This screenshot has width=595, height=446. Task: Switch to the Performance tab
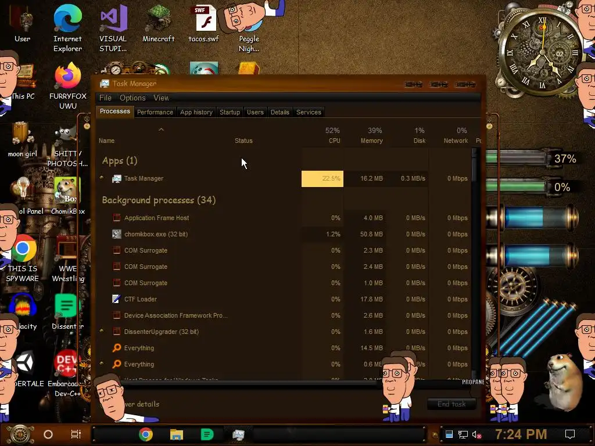pos(155,112)
